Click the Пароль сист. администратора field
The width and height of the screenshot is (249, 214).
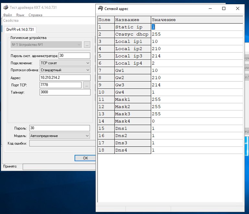[74, 56]
